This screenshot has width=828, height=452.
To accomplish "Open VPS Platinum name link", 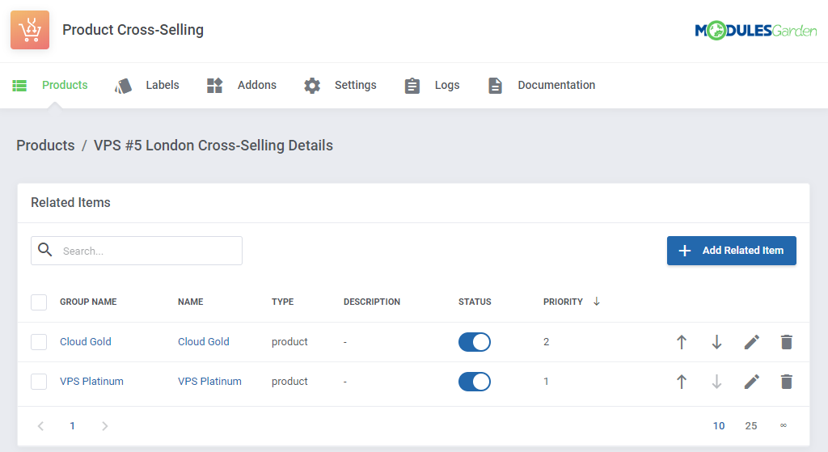I will coord(209,381).
